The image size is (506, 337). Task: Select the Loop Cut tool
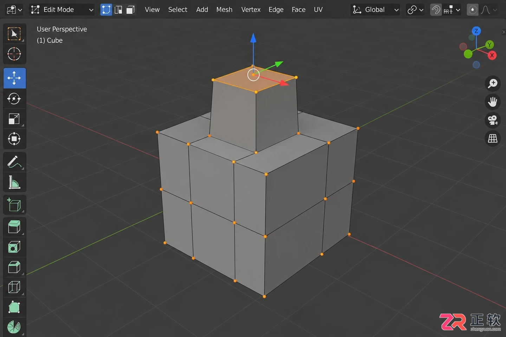tap(14, 287)
